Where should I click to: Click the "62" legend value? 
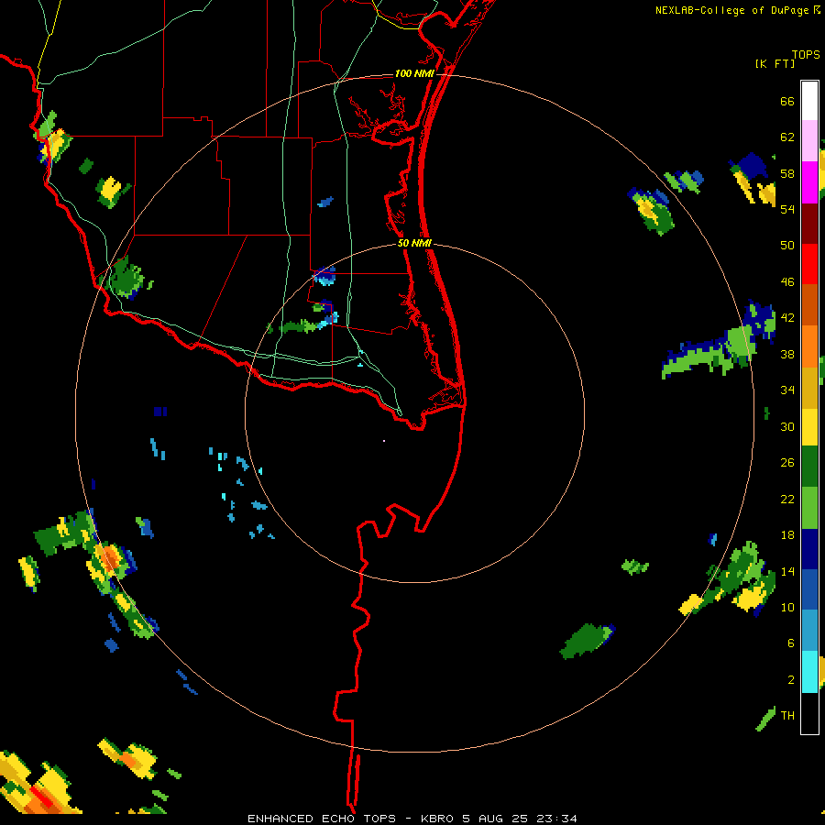point(787,137)
